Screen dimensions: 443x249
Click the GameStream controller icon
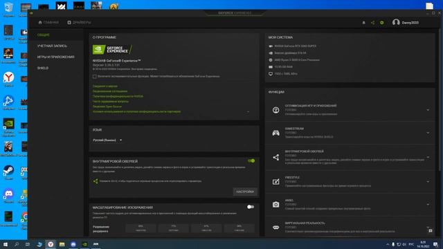coord(275,133)
